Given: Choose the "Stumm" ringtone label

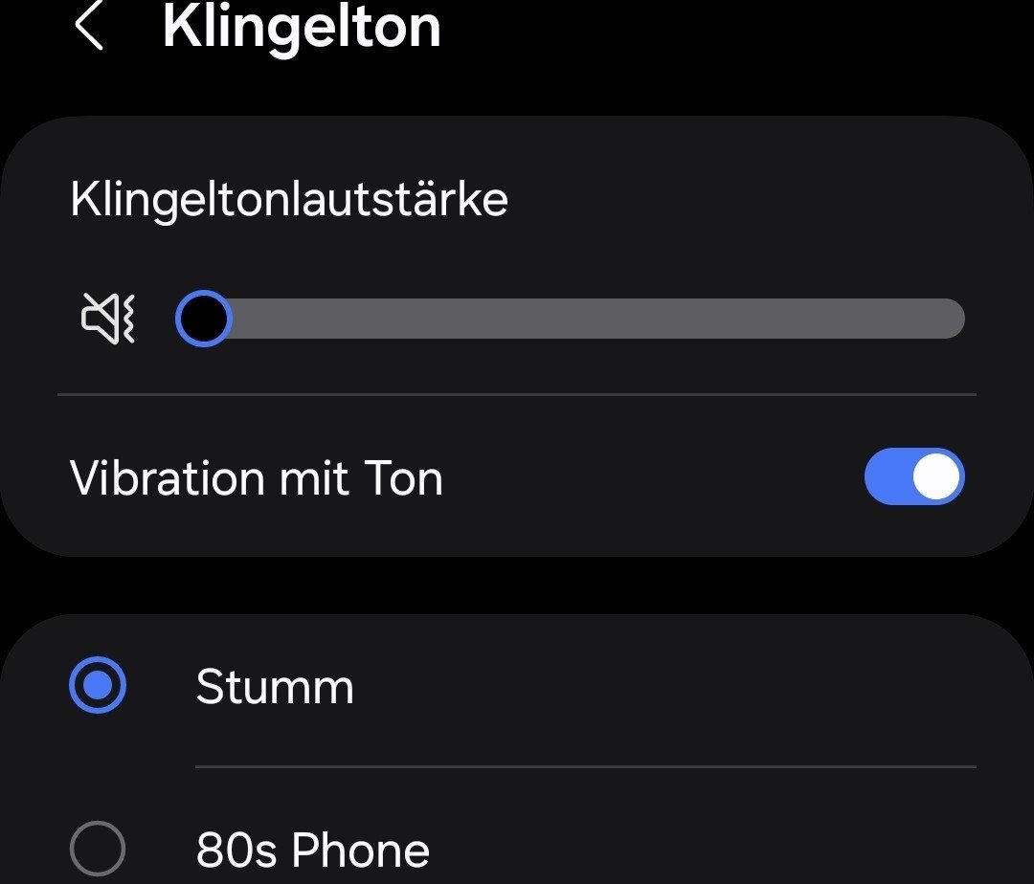Looking at the screenshot, I should pyautogui.click(x=275, y=687).
